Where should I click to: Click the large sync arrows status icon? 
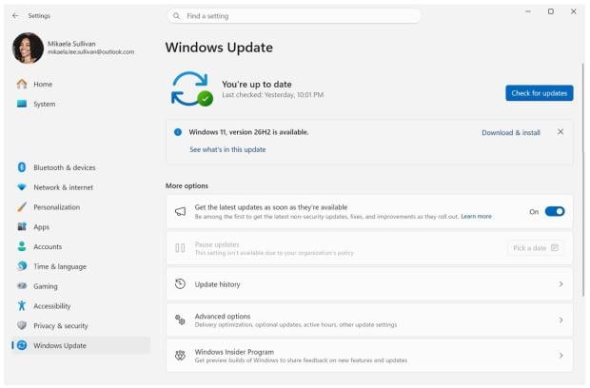coord(192,89)
